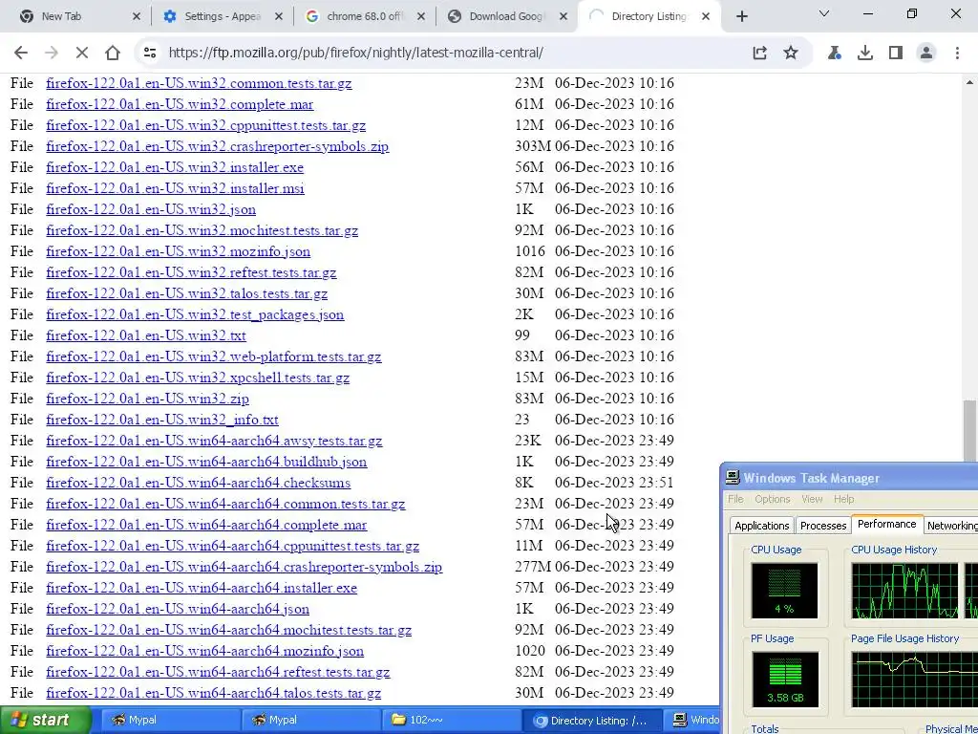Open win32.test_packages.json link
The width and height of the screenshot is (978, 734).
(195, 314)
